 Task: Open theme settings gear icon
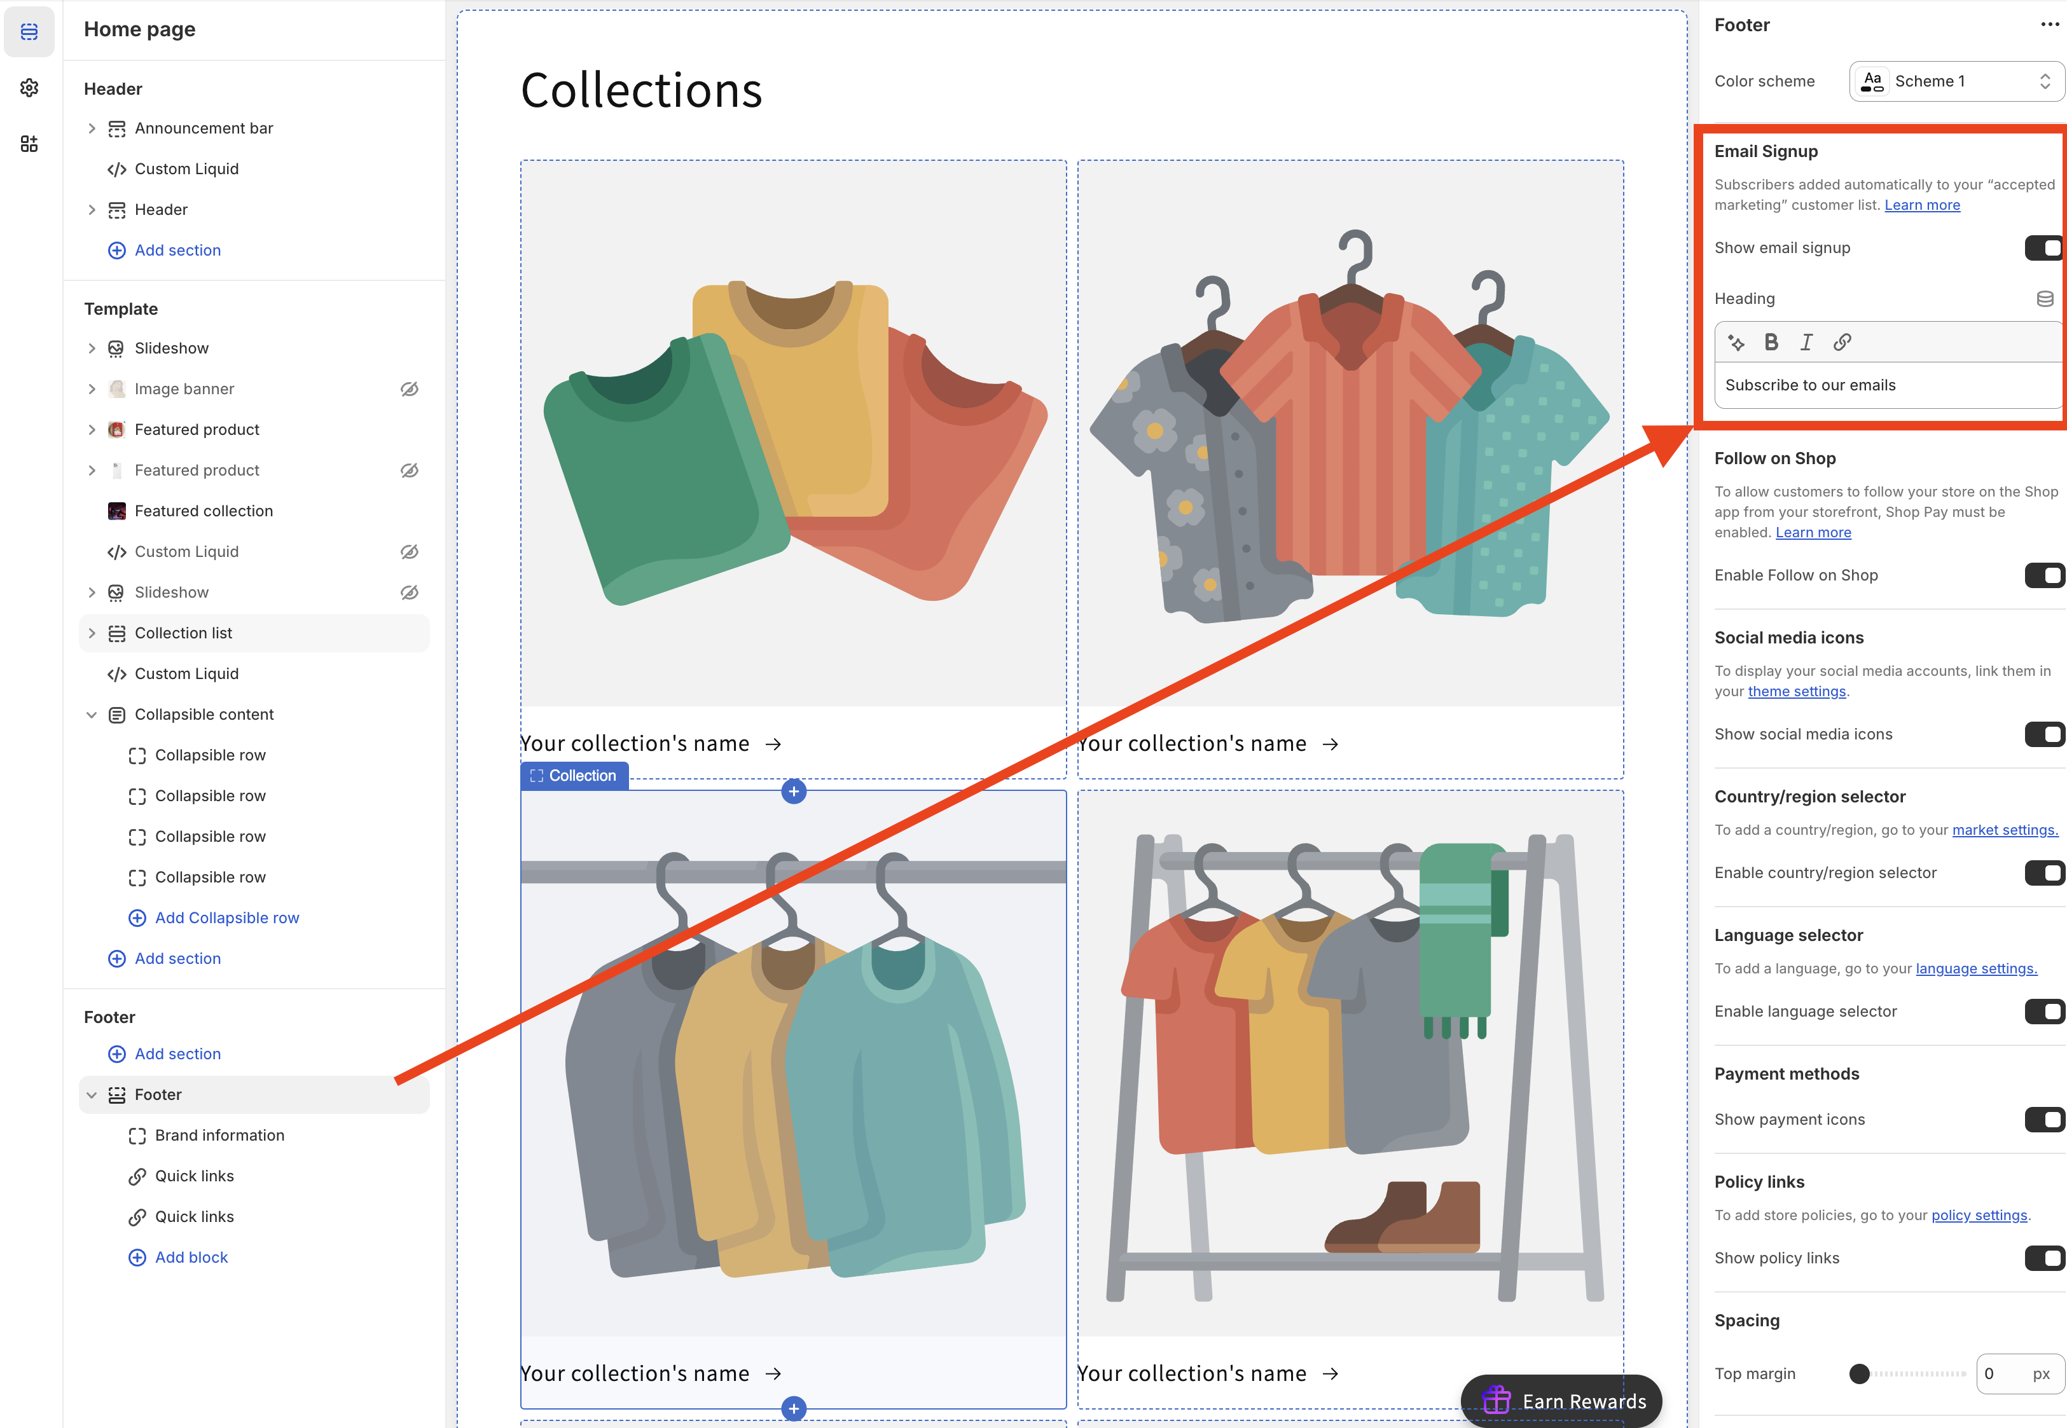29,88
